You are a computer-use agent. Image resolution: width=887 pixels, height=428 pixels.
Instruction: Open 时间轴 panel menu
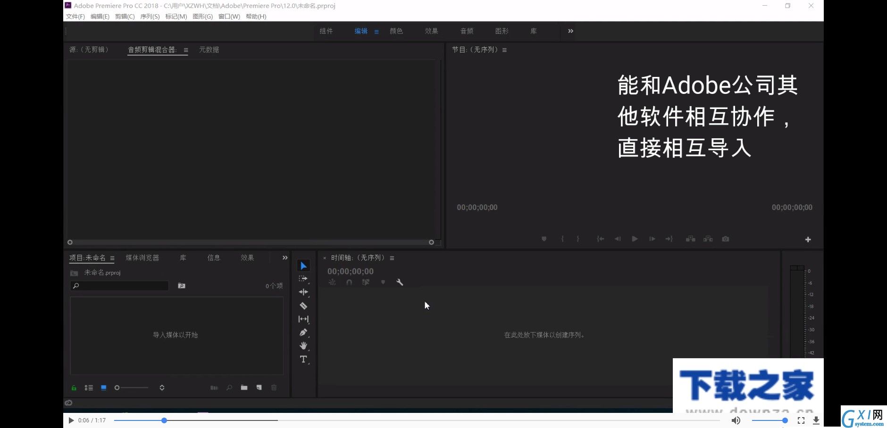coord(392,258)
